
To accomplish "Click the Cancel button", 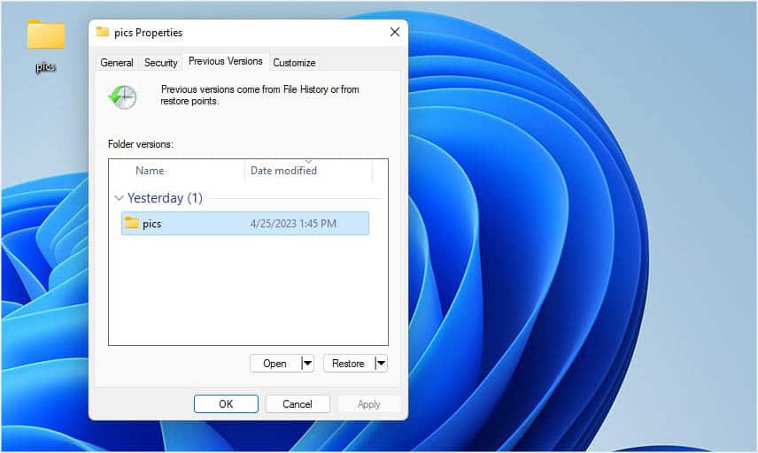I will (x=298, y=403).
